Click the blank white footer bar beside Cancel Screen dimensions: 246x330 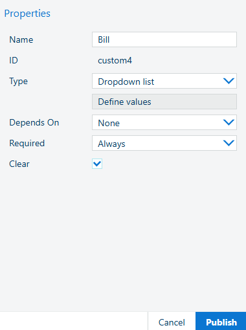(x=74, y=321)
